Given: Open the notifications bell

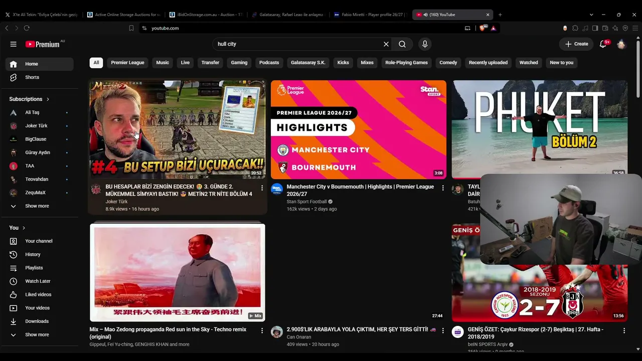Looking at the screenshot, I should (603, 44).
